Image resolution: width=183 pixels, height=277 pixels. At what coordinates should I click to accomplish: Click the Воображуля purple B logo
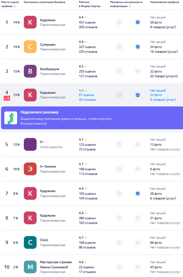tap(30, 71)
